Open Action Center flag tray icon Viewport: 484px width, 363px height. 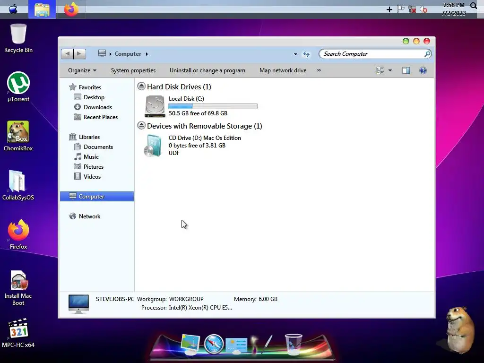[x=401, y=9]
